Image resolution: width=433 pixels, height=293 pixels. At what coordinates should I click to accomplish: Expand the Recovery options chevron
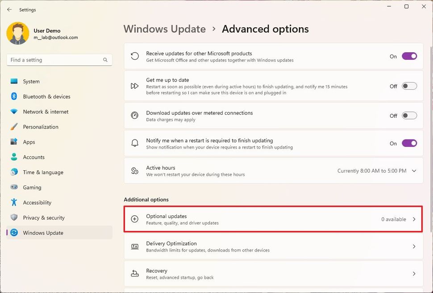coord(413,273)
